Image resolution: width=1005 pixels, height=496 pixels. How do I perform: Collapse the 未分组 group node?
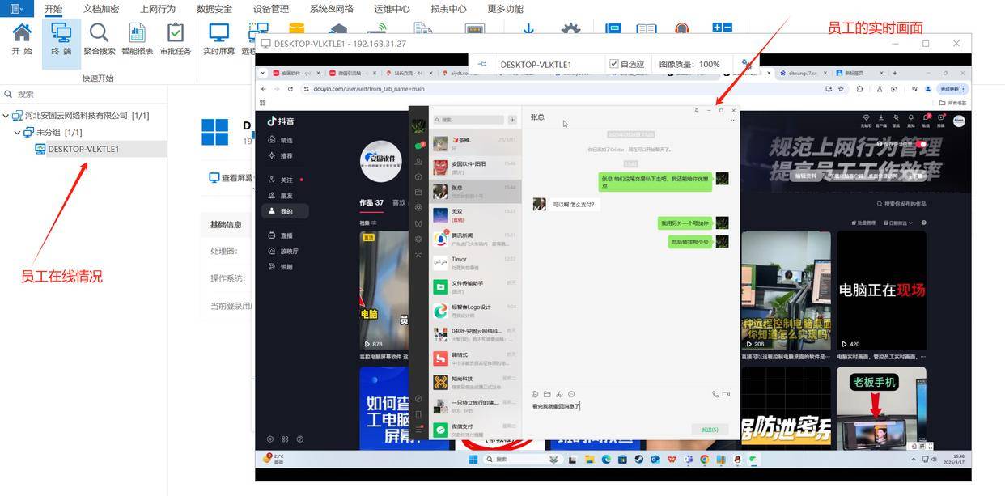point(17,132)
